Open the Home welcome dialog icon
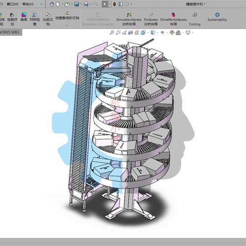This screenshot has height=246, width=246. coord(52,4)
